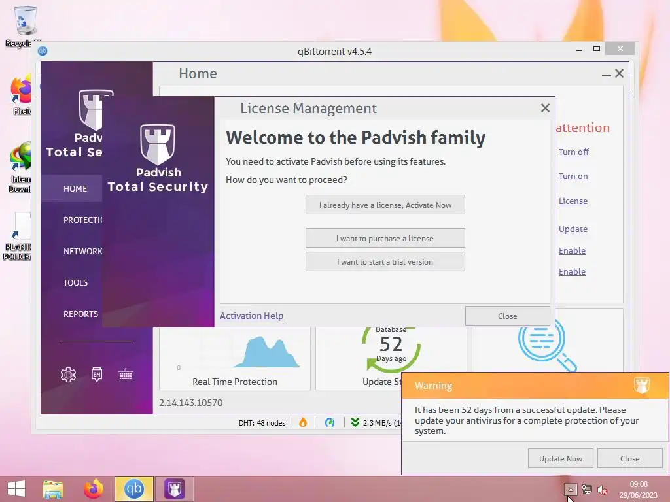Viewport: 670px width, 502px height.
Task: Click Close button in License Management dialog
Action: click(x=507, y=316)
